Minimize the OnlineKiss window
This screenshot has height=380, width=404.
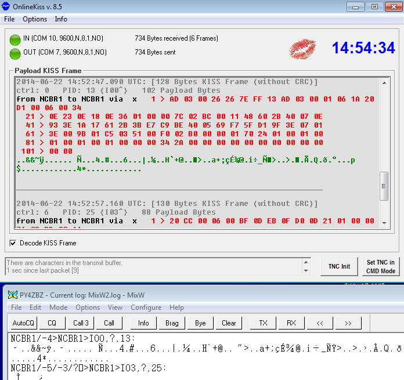click(x=355, y=7)
